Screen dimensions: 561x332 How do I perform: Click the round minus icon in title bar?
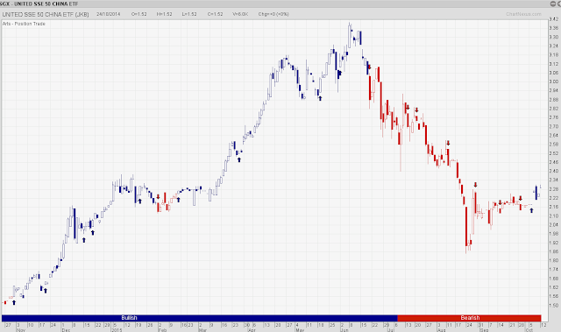coord(553,4)
